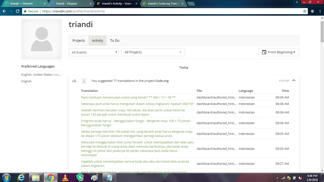The width and height of the screenshot is (324, 182).
Task: Click the triandi username heading
Action: 81,24
